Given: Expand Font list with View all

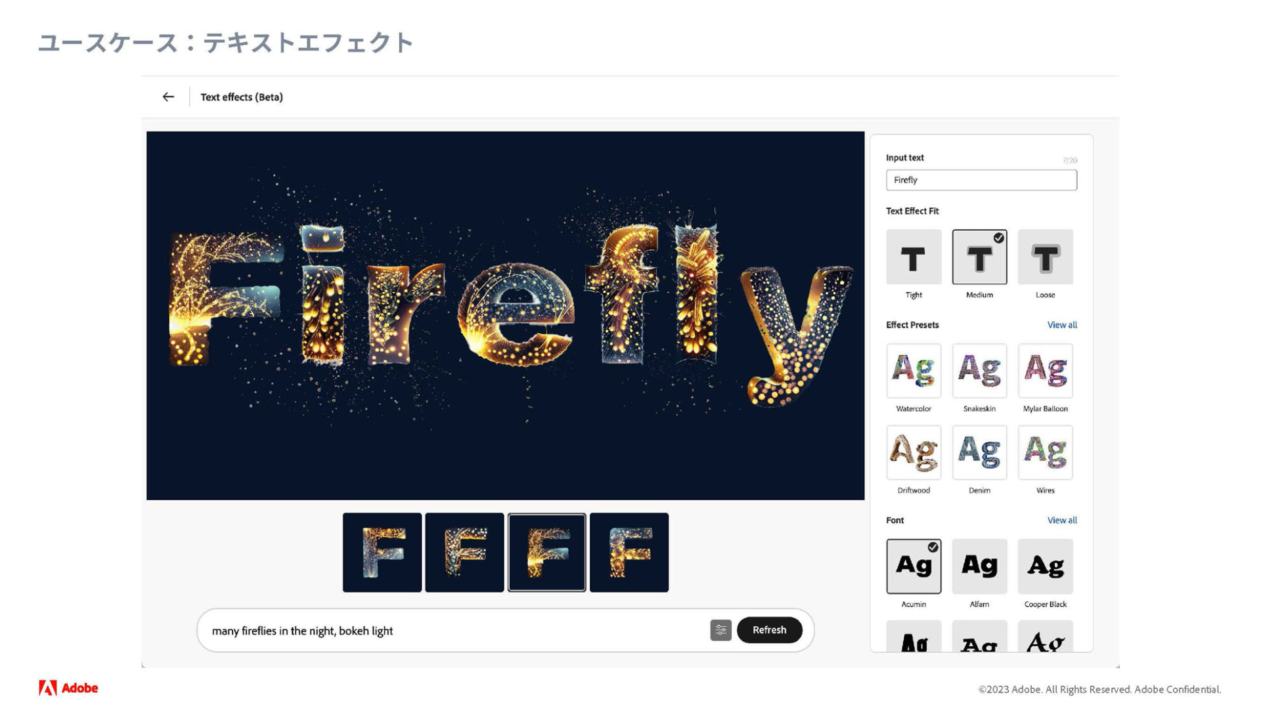Looking at the screenshot, I should tap(1061, 521).
